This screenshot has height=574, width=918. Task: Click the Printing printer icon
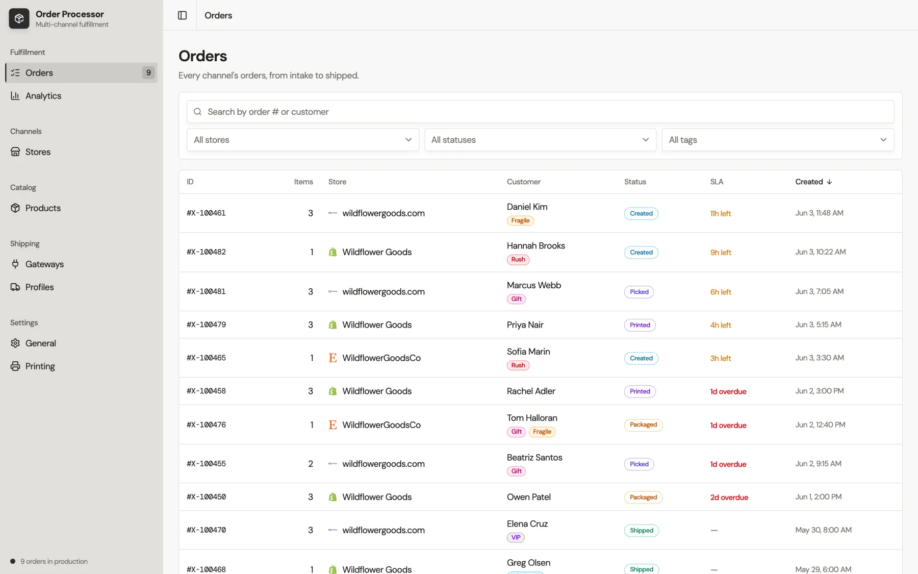[15, 366]
